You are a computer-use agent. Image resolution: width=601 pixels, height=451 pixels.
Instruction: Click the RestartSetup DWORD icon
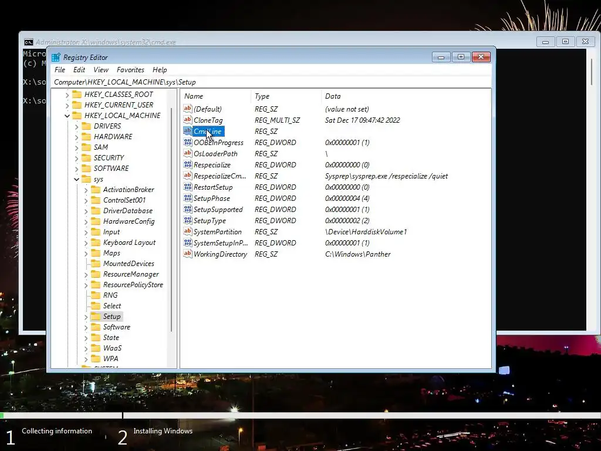click(187, 187)
